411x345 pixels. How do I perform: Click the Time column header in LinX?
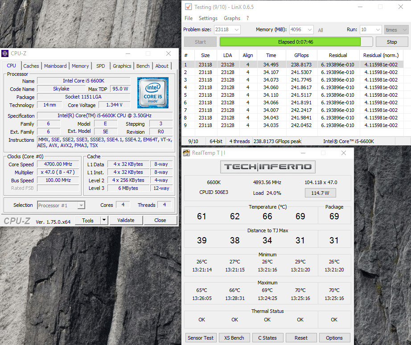[x=271, y=55]
